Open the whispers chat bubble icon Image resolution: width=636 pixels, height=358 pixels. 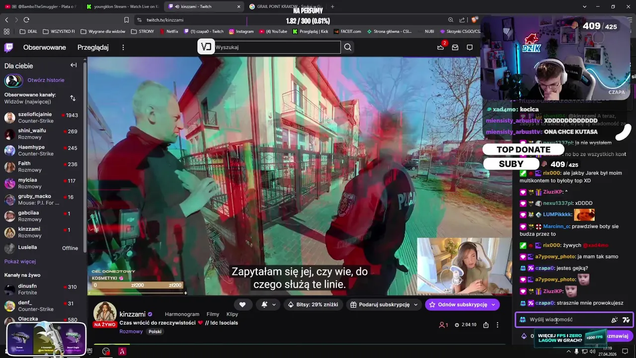coord(470,47)
